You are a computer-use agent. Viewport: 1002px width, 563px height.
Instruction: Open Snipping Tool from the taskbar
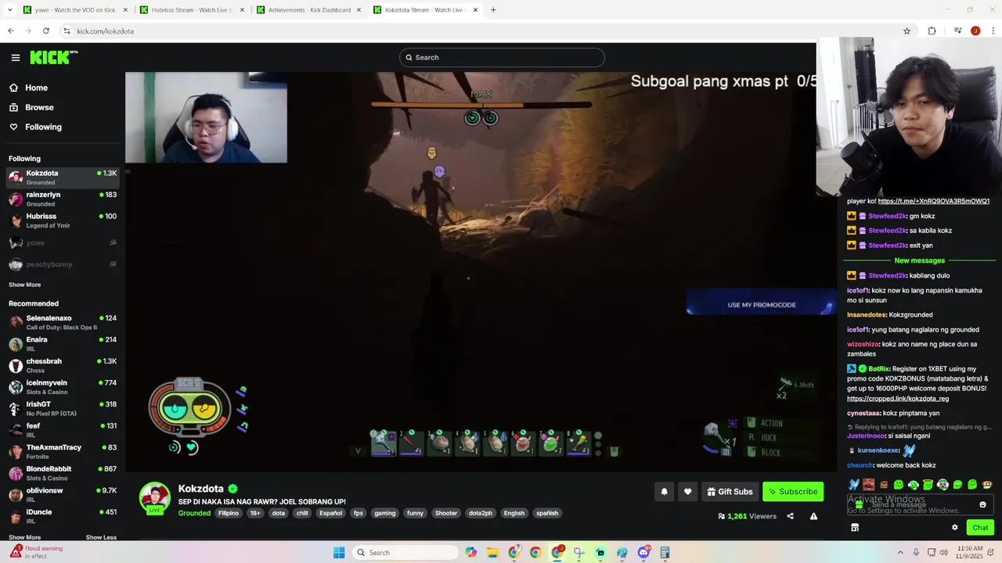(578, 553)
